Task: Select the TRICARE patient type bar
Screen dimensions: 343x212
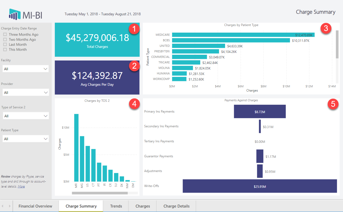Action: coord(186,62)
